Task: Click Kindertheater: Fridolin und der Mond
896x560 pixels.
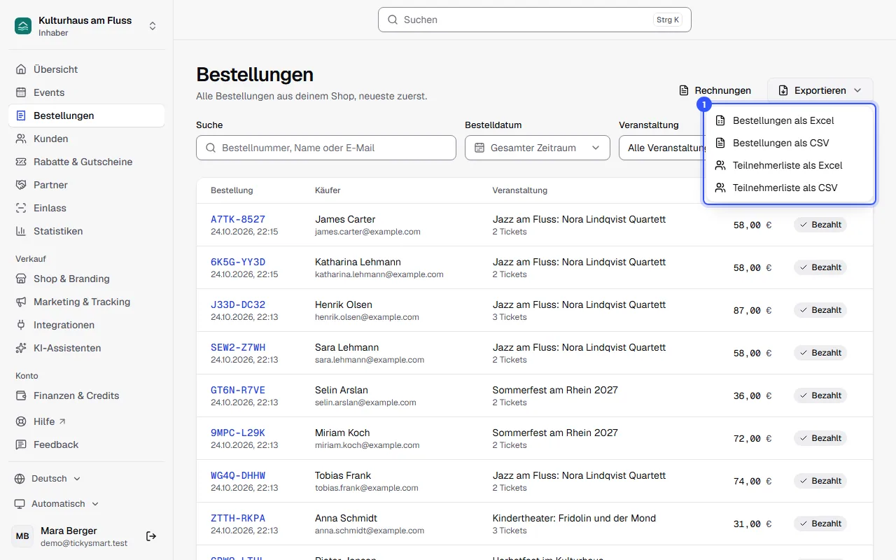Action: [574, 518]
